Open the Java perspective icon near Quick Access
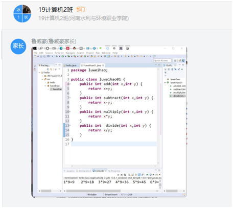The height and width of the screenshot is (208, 233). [x=183, y=60]
